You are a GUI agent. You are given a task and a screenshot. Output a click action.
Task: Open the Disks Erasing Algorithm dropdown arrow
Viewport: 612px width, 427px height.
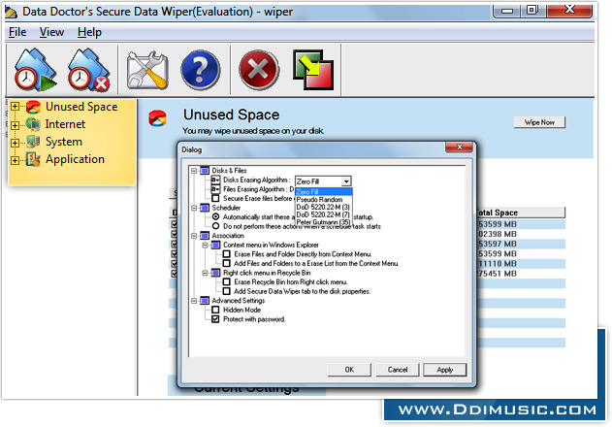click(x=346, y=181)
